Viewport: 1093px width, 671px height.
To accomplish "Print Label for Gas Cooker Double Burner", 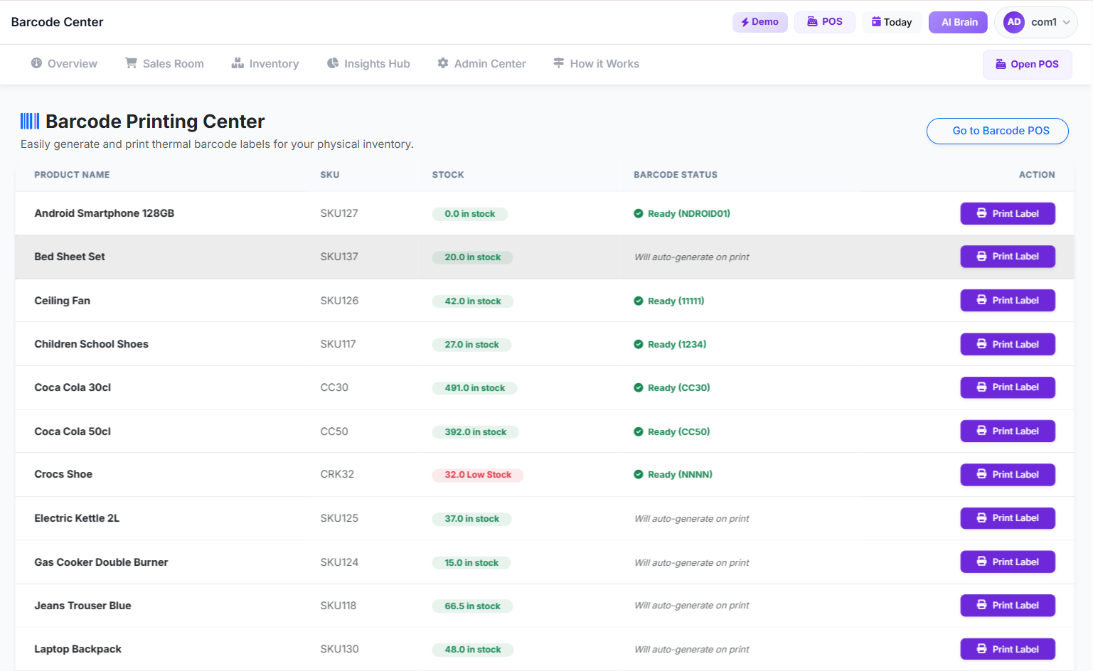I will click(x=1008, y=562).
